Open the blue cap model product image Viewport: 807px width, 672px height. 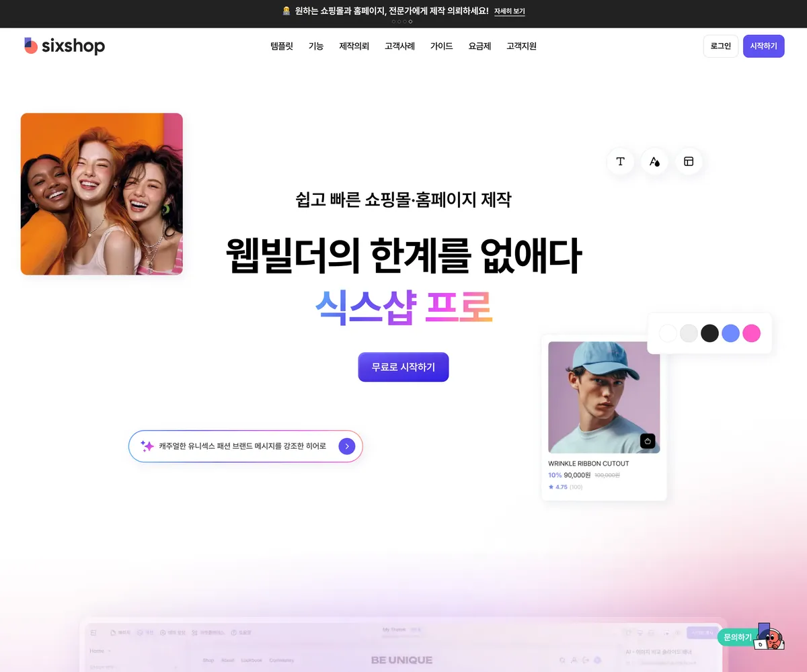[x=604, y=398]
